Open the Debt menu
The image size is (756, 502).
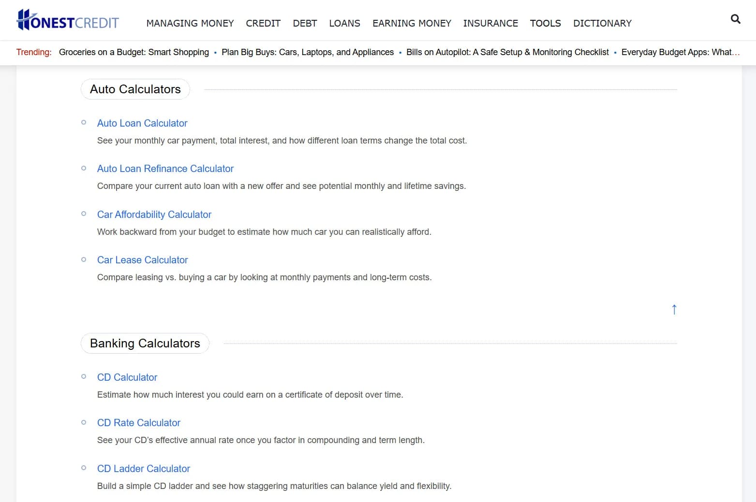305,23
